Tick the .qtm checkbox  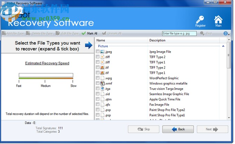[98, 99]
